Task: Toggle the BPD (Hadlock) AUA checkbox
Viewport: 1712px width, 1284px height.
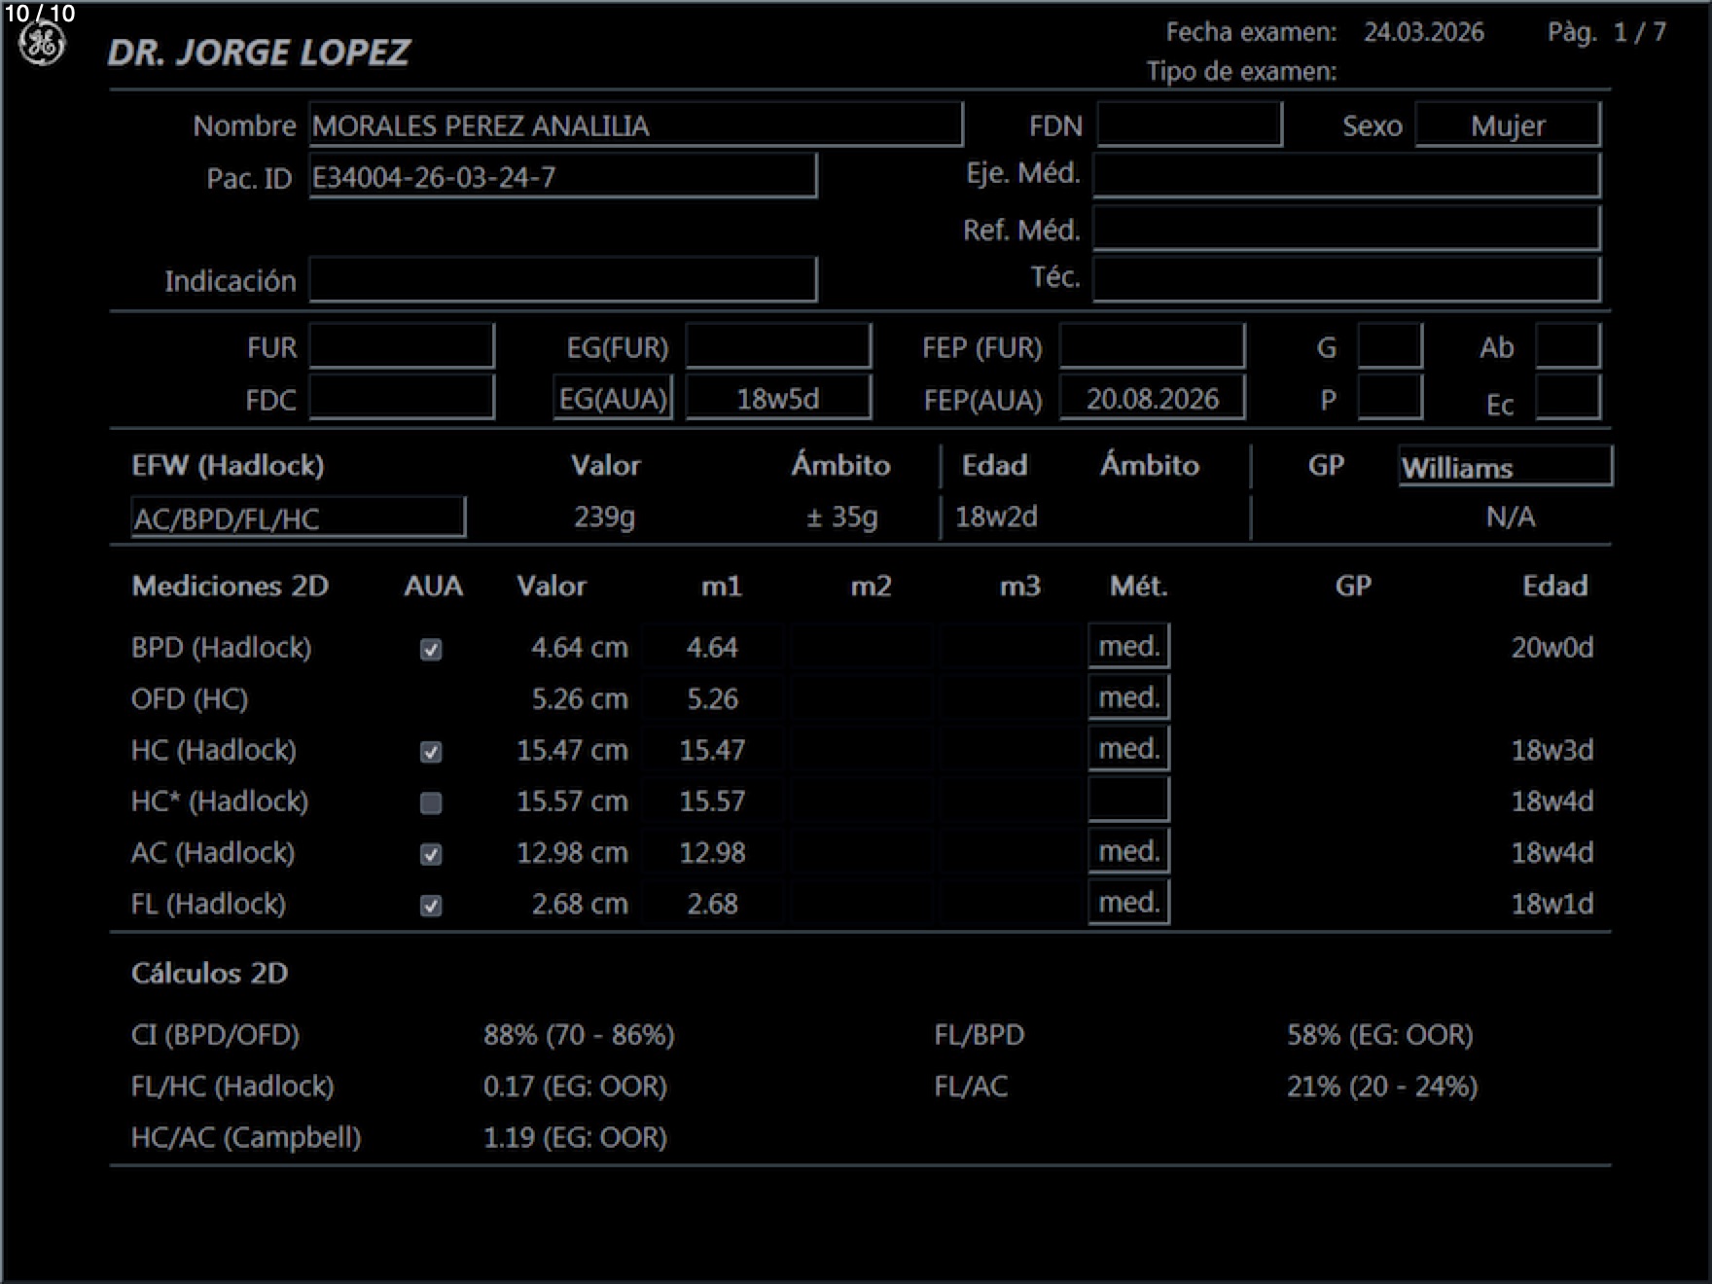Action: pyautogui.click(x=431, y=649)
